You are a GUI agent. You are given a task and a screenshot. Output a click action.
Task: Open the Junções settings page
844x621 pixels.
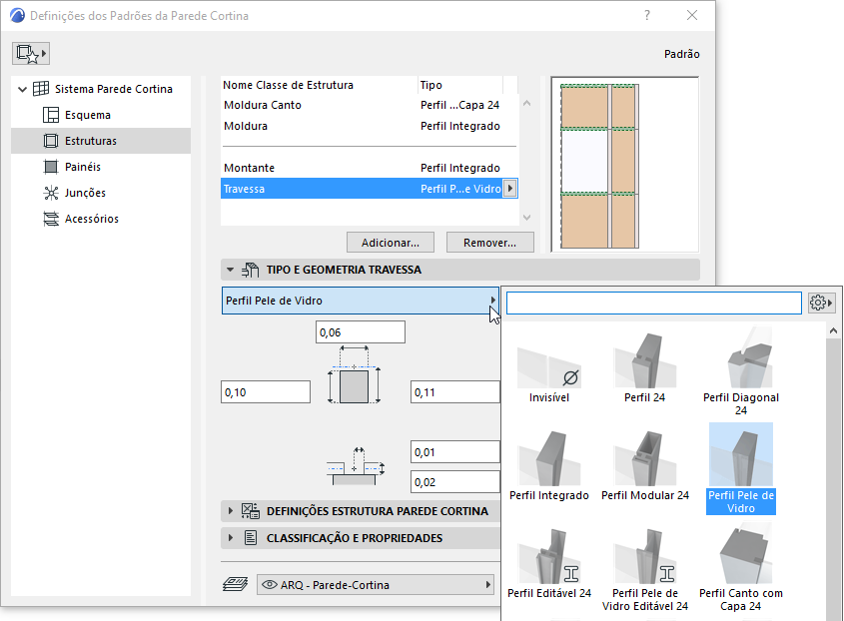(x=85, y=192)
